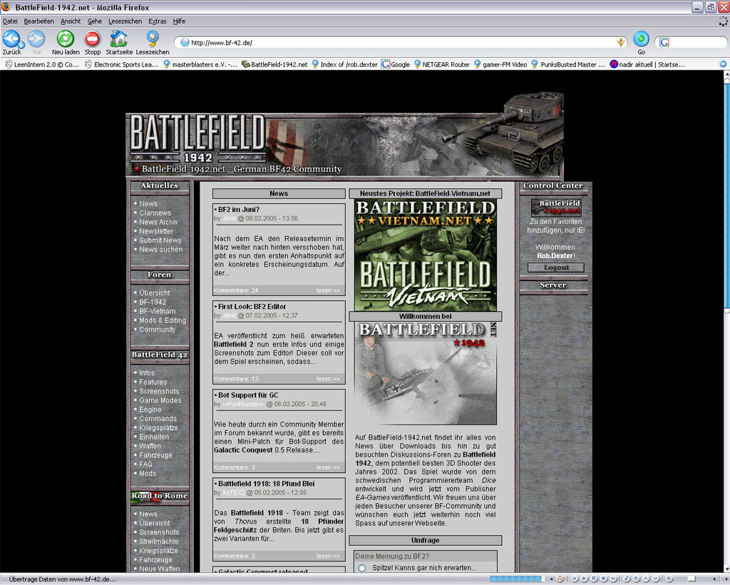Click the stop media button

click(604, 579)
